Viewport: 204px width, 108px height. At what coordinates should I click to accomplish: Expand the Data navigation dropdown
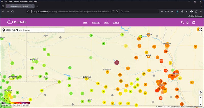click(x=107, y=23)
